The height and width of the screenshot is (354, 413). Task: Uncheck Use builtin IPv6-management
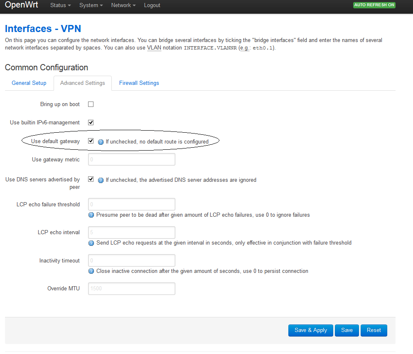(91, 122)
